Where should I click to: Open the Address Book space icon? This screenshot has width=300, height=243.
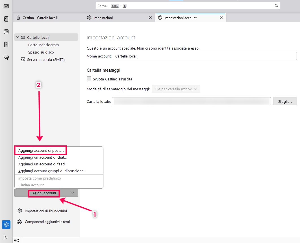[x=6, y=19]
